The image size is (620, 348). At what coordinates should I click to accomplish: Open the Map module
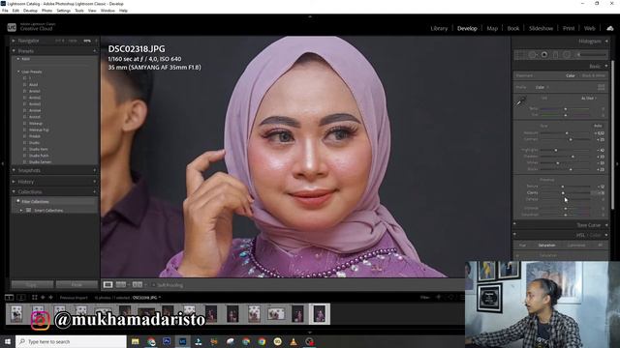point(492,28)
